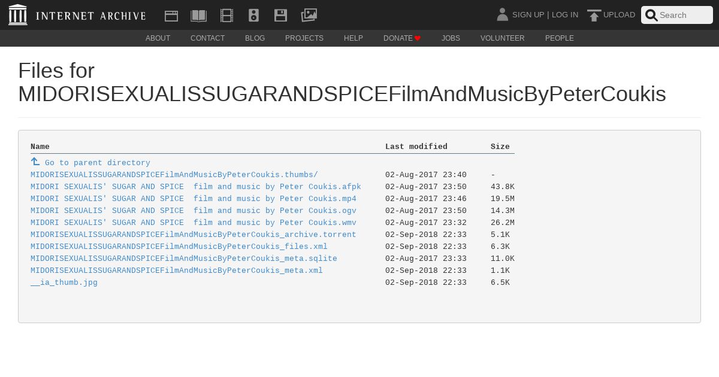Screen dimensions: 719x377
Task: Open the VOLUNTEER menu item
Action: (x=503, y=38)
